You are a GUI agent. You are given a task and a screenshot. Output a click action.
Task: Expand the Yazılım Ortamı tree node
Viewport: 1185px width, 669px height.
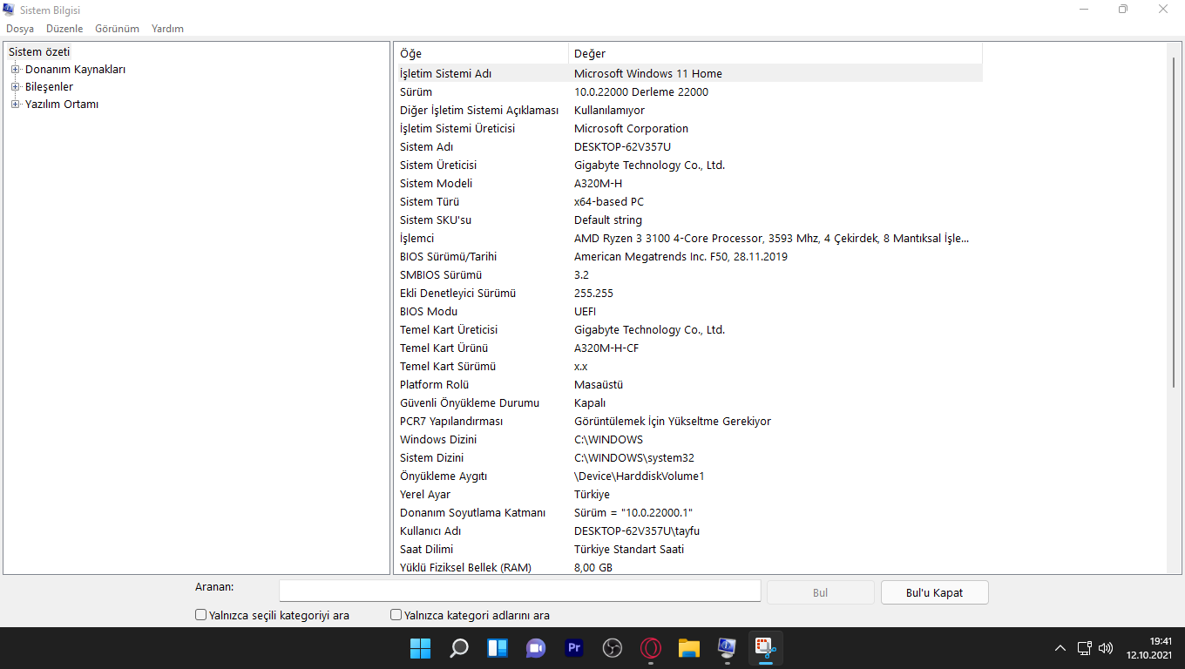15,105
